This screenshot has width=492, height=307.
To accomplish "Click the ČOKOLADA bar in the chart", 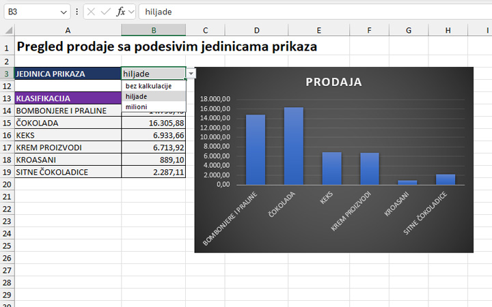I will [x=294, y=145].
